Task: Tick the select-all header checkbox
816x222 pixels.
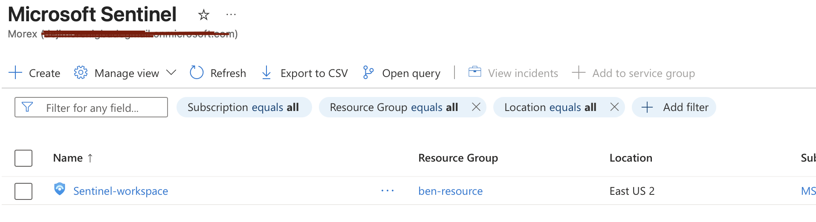Action: tap(23, 158)
